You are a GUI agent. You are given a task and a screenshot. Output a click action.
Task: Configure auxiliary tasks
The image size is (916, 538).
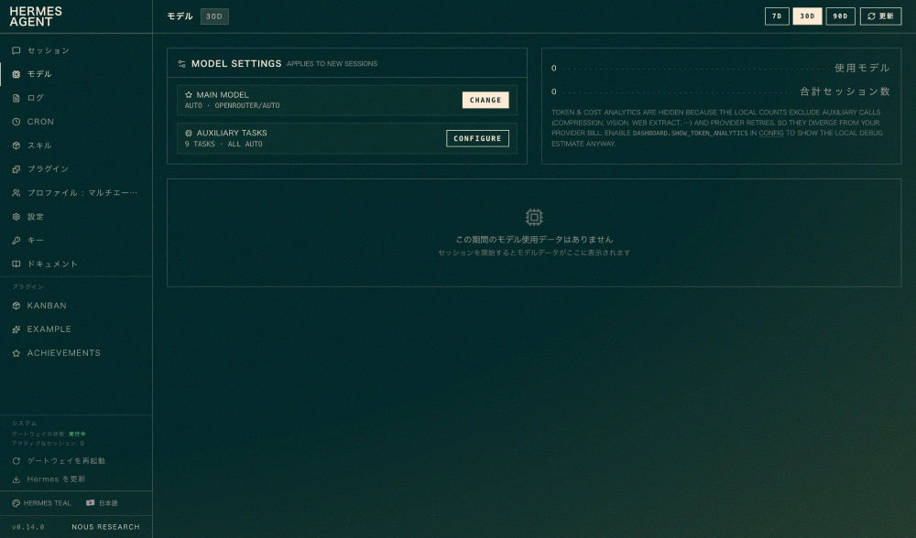[x=477, y=138]
